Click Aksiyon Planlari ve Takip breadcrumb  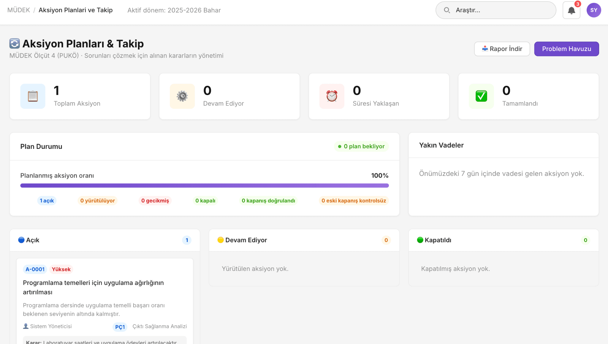[76, 10]
